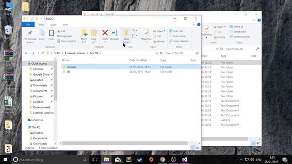Click Copy path in Clipboard group

[65, 36]
